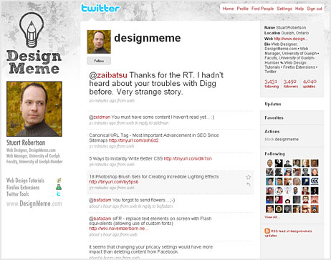Open Profile in top navigation

pyautogui.click(x=242, y=9)
